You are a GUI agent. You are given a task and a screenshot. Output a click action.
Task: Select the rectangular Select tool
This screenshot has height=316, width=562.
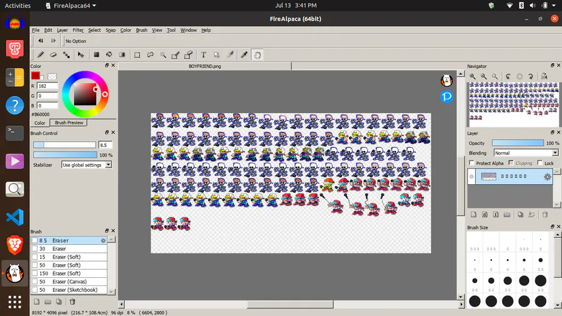pos(137,55)
